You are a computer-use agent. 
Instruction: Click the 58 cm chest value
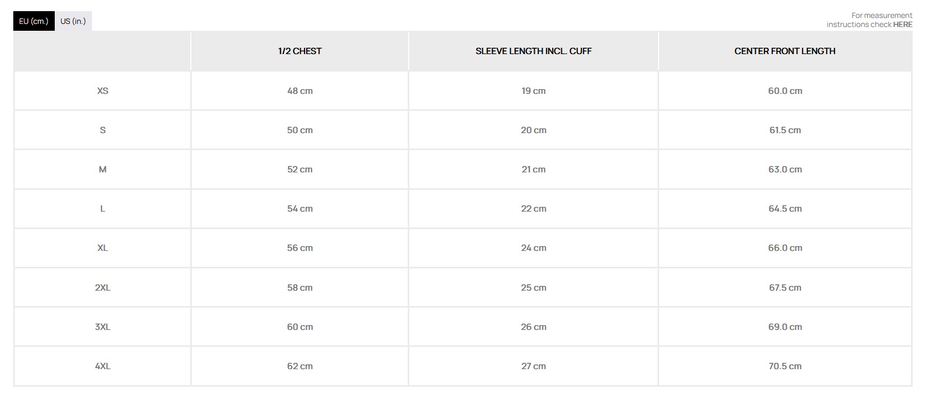[x=300, y=287]
